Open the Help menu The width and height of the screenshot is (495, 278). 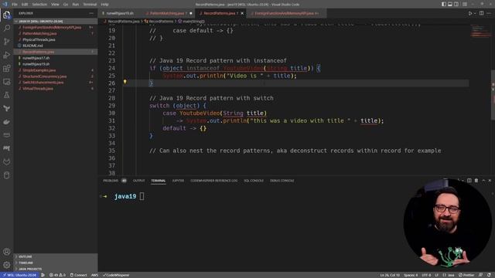click(x=104, y=5)
